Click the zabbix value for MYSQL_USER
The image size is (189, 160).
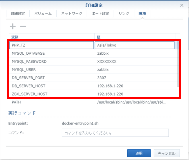[x=103, y=70]
